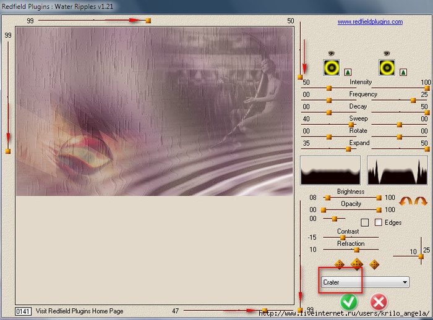
Task: Click the left curved undo arrow
Action: 406,201
